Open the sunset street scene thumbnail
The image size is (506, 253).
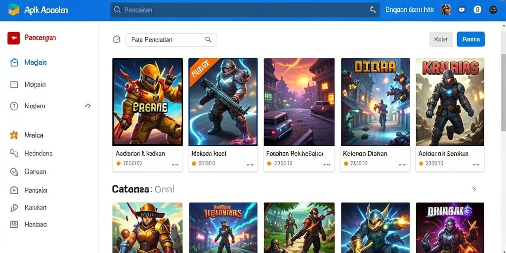tap(299, 102)
